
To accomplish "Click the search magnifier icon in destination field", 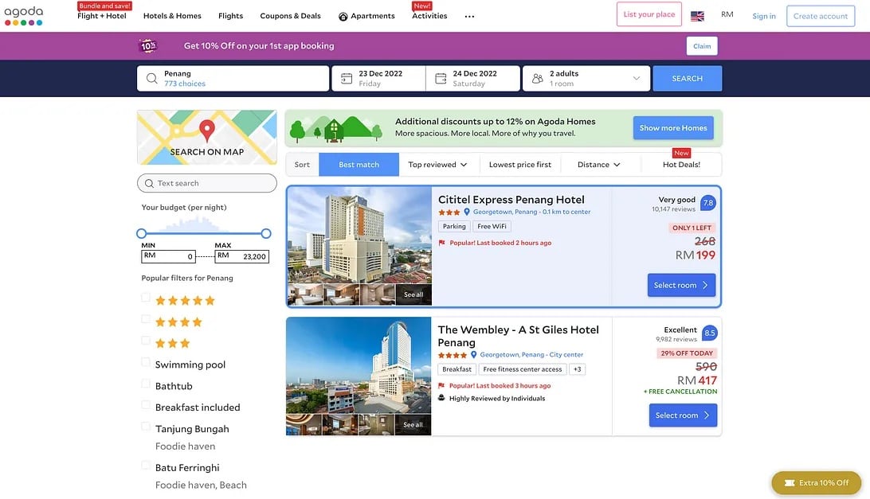I will click(152, 79).
